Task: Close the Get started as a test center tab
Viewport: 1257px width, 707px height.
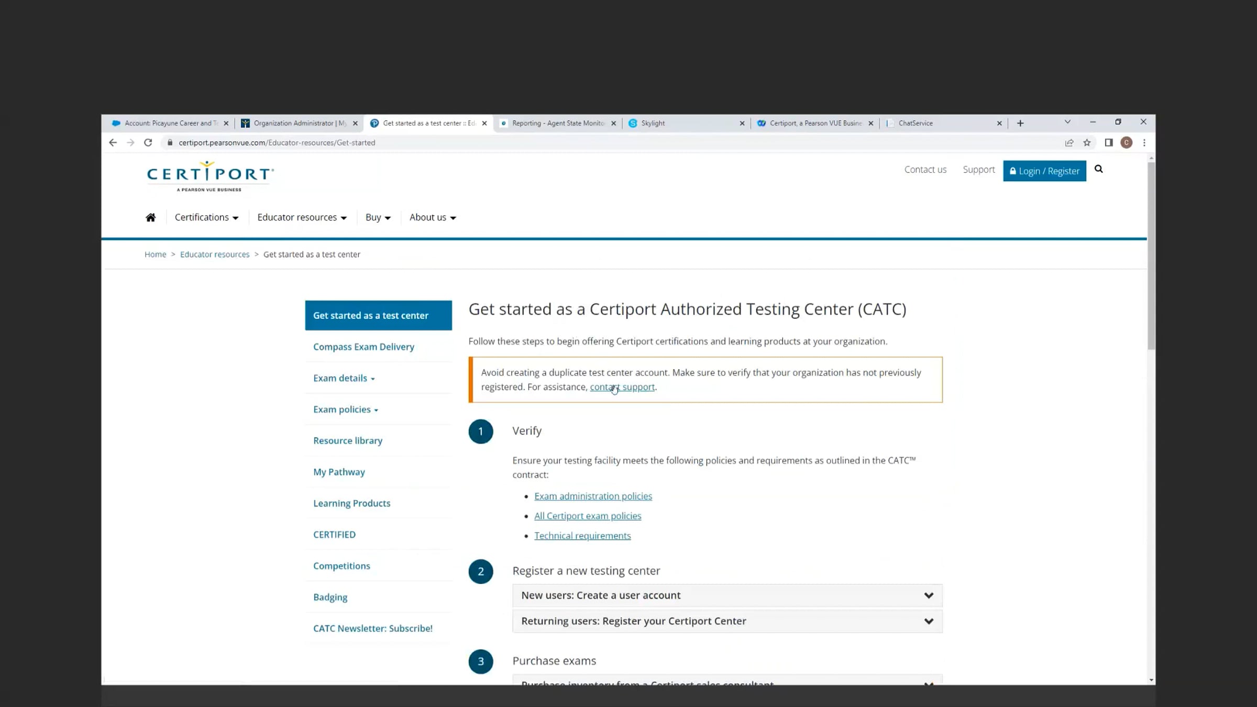Action: (x=484, y=124)
